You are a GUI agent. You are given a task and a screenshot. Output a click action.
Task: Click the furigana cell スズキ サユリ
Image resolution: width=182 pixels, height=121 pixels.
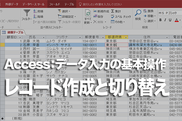[x=64, y=115]
